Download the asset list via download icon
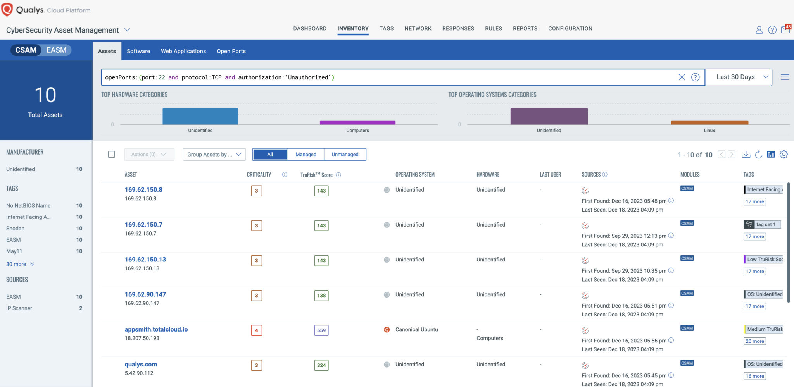This screenshot has height=387, width=794. click(746, 154)
